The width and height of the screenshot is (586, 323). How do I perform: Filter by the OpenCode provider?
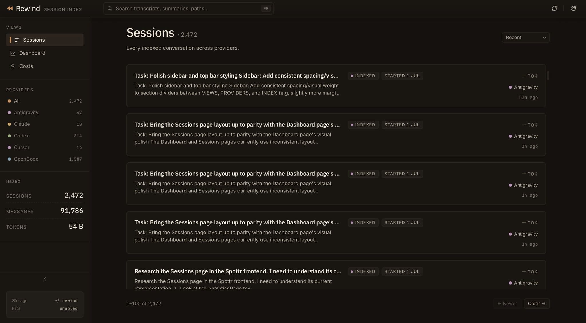coord(45,159)
